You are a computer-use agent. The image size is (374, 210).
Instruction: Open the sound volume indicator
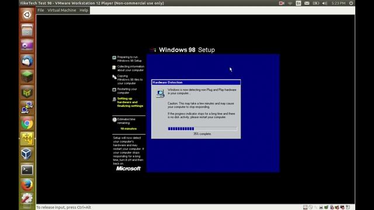click(x=325, y=3)
